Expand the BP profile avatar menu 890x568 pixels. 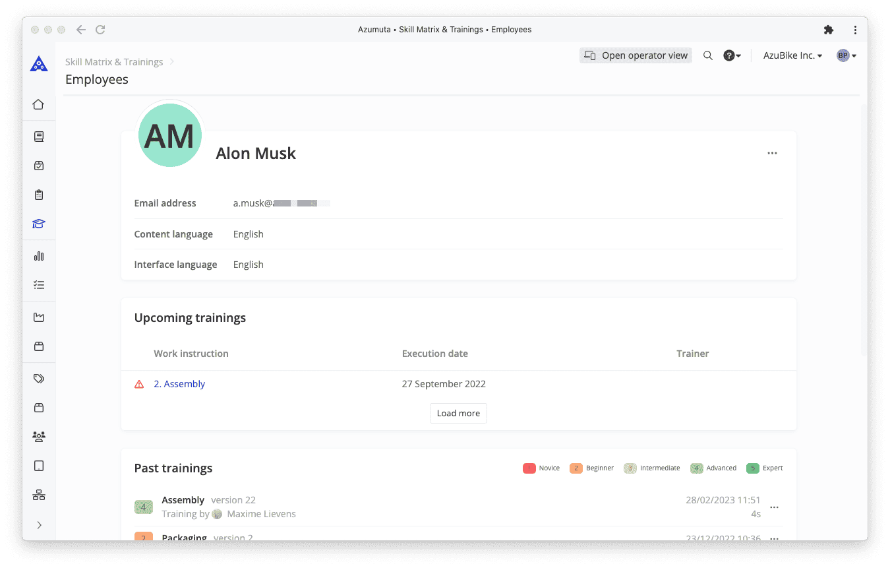click(846, 55)
